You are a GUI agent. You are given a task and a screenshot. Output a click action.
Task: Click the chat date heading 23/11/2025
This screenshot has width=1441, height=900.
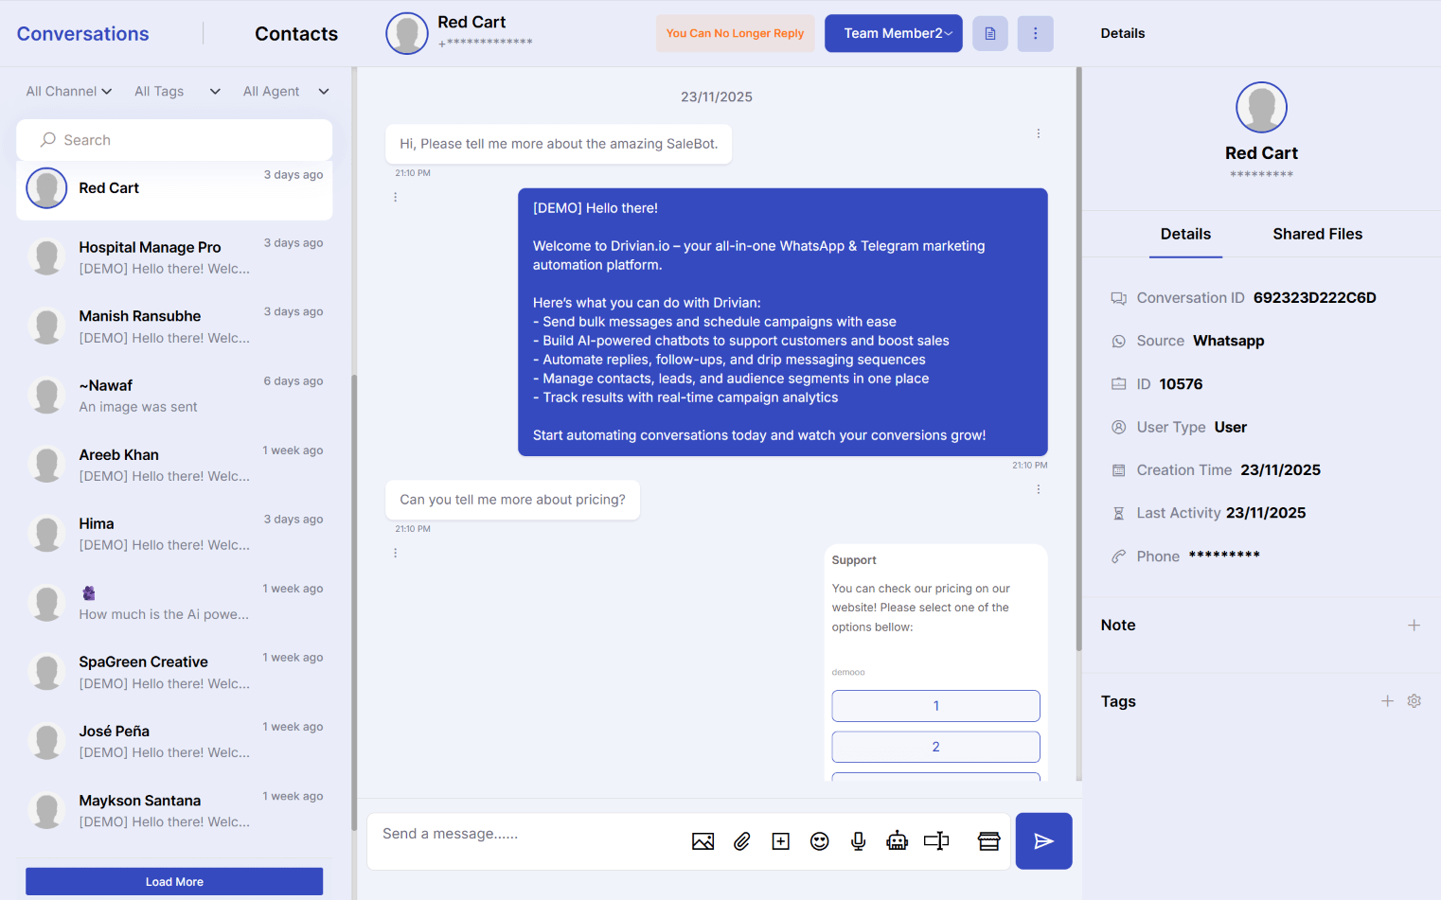click(717, 97)
